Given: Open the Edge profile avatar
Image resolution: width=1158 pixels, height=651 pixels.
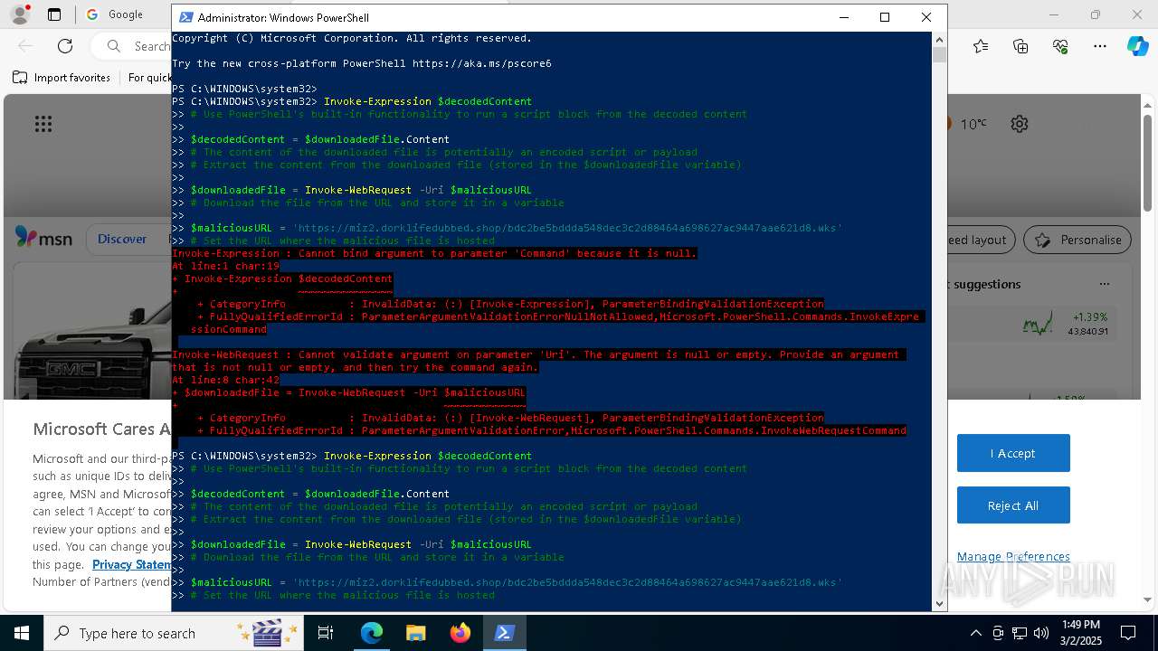Looking at the screenshot, I should click(x=19, y=14).
